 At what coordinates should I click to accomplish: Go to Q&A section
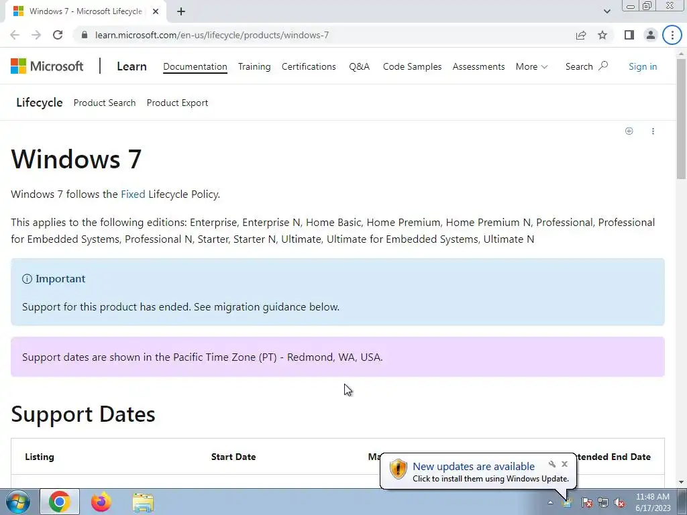point(360,66)
